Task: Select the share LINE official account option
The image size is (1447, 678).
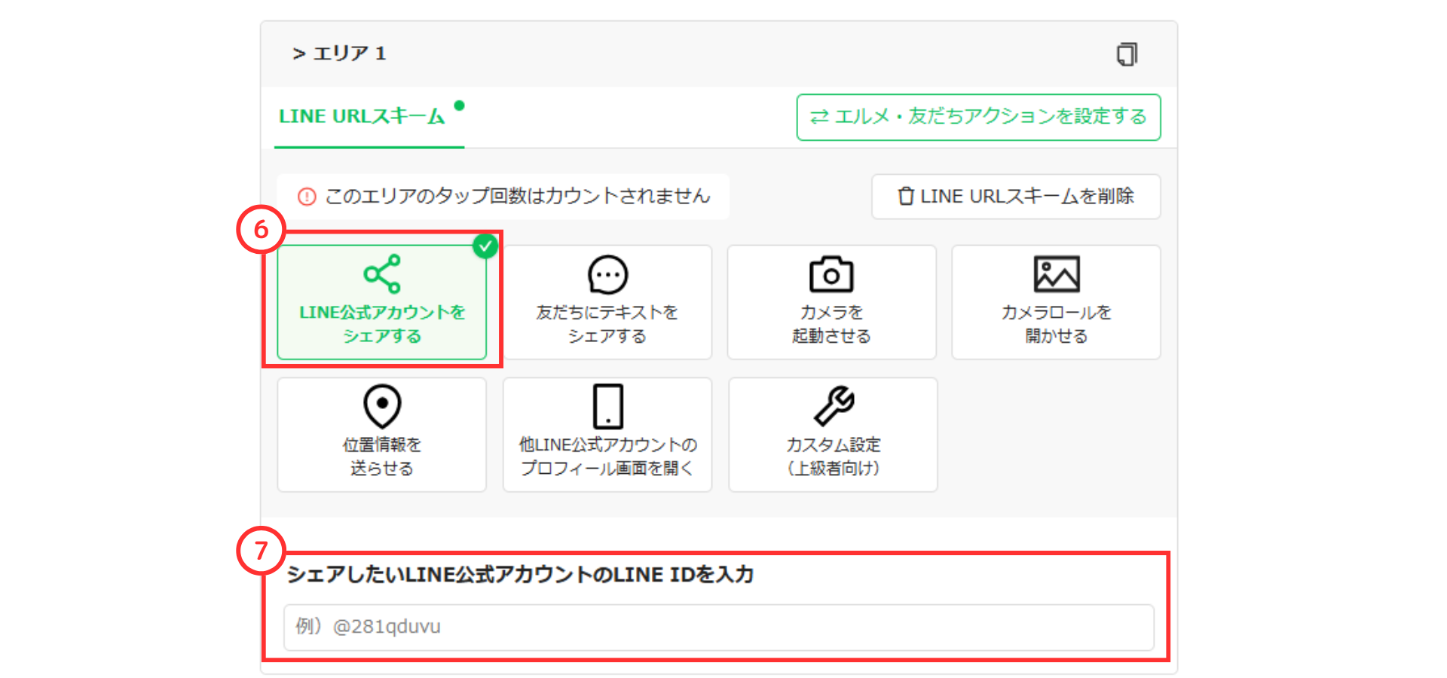Action: click(382, 301)
